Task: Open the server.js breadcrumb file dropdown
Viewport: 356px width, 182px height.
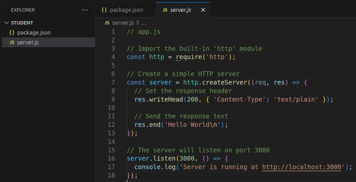Action: click(x=123, y=23)
